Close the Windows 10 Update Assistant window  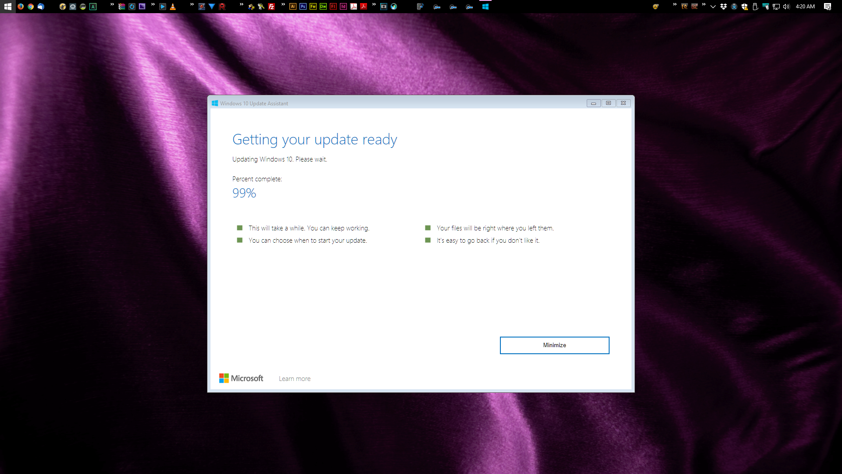click(x=623, y=103)
